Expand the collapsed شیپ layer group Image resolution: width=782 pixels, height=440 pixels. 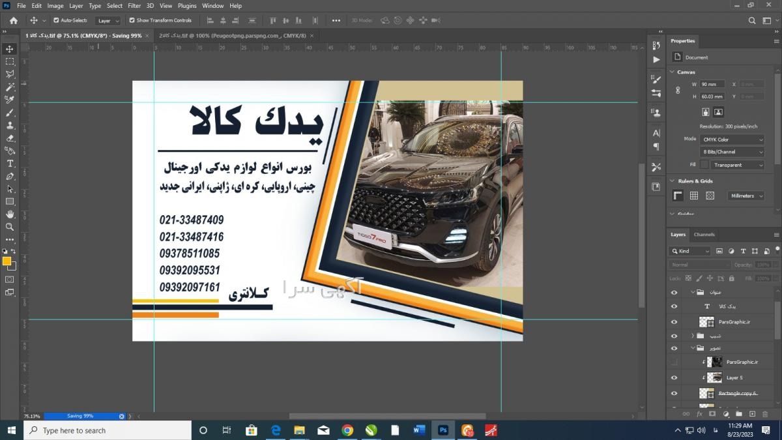[x=692, y=336]
